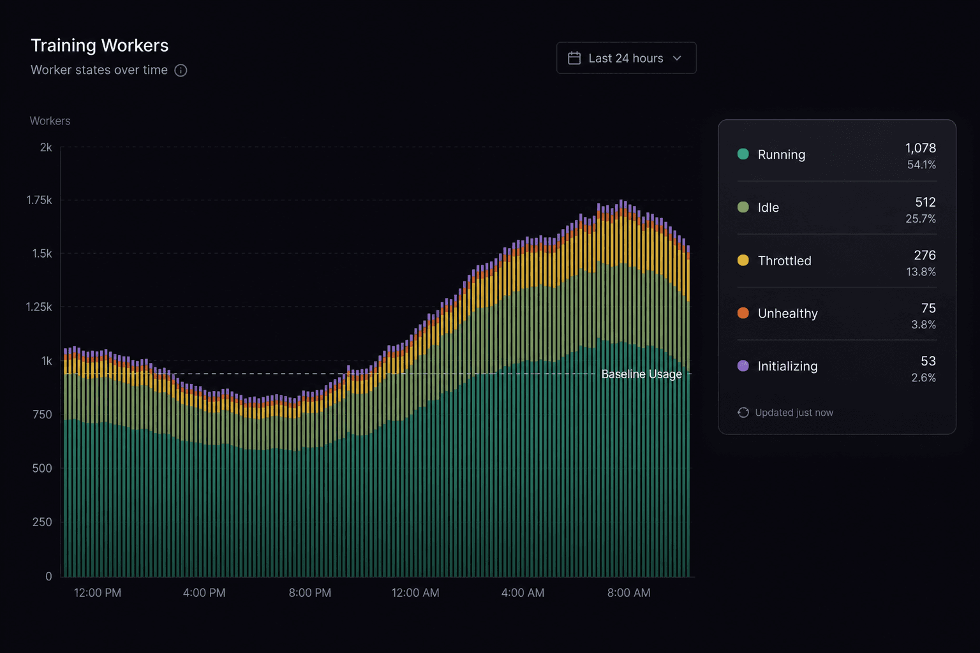Click the Idle count 512

(926, 202)
